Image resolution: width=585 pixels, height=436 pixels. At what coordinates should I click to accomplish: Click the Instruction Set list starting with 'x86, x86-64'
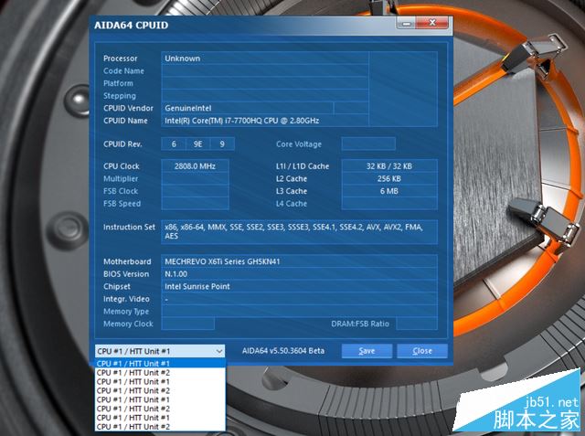(x=299, y=231)
